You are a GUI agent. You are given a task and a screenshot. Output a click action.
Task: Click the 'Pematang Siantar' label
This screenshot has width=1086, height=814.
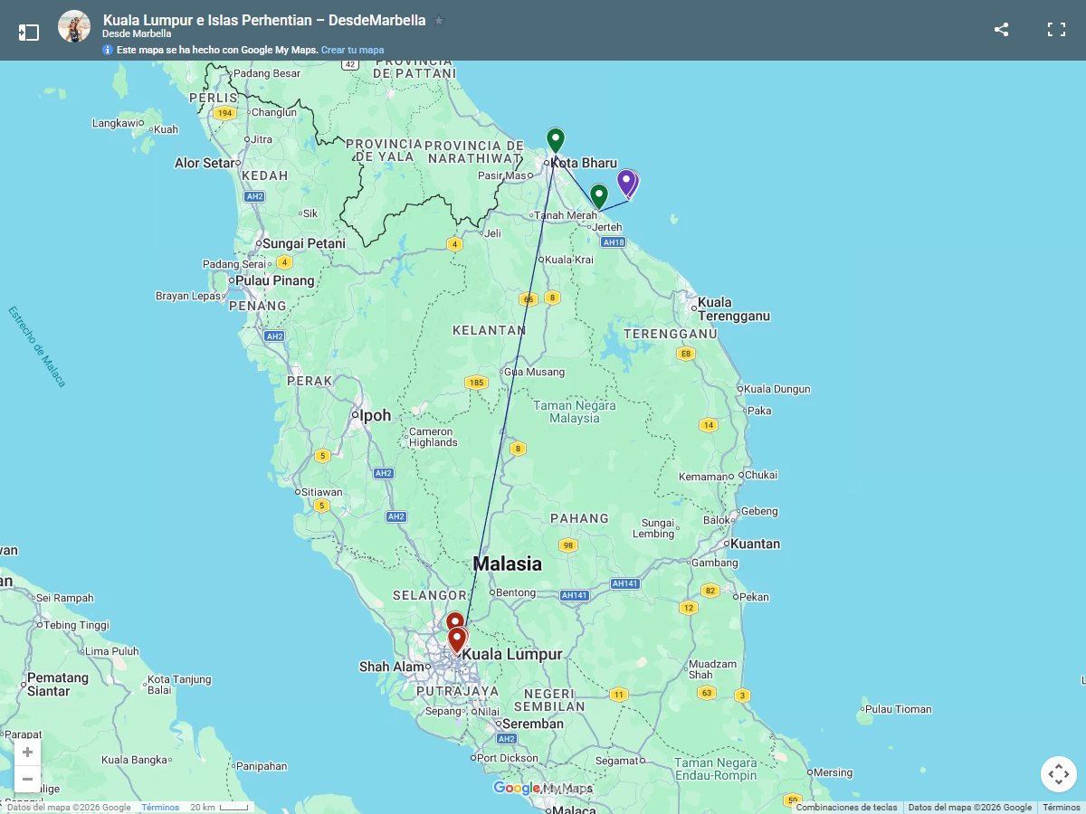tap(58, 684)
